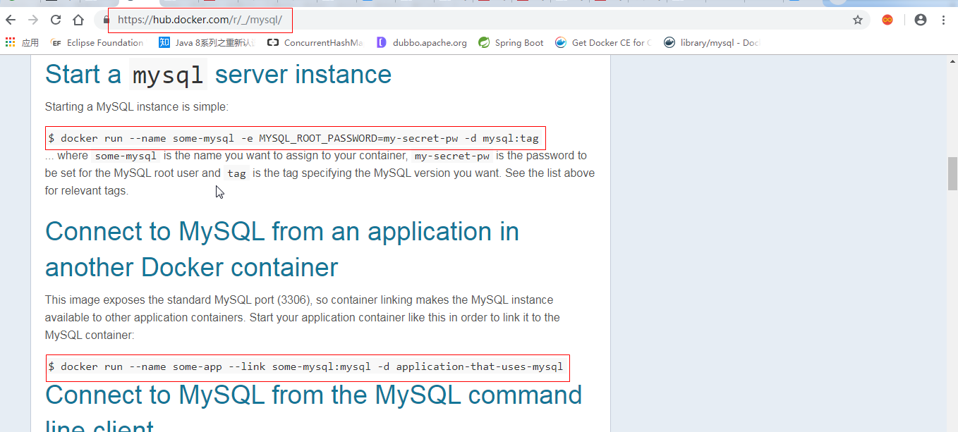Click the 'docker run --name some-app' command
Viewport: 958px width, 432px height.
(x=307, y=366)
